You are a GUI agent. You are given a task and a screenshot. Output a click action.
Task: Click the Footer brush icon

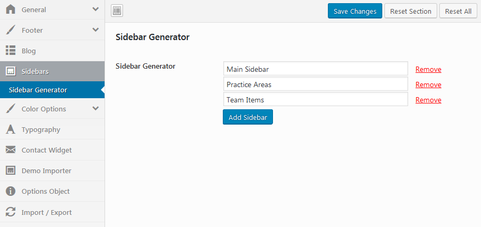click(x=11, y=30)
